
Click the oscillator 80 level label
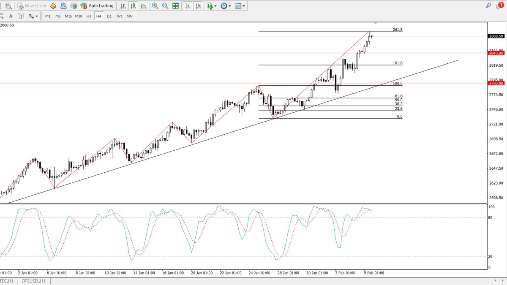click(x=491, y=218)
